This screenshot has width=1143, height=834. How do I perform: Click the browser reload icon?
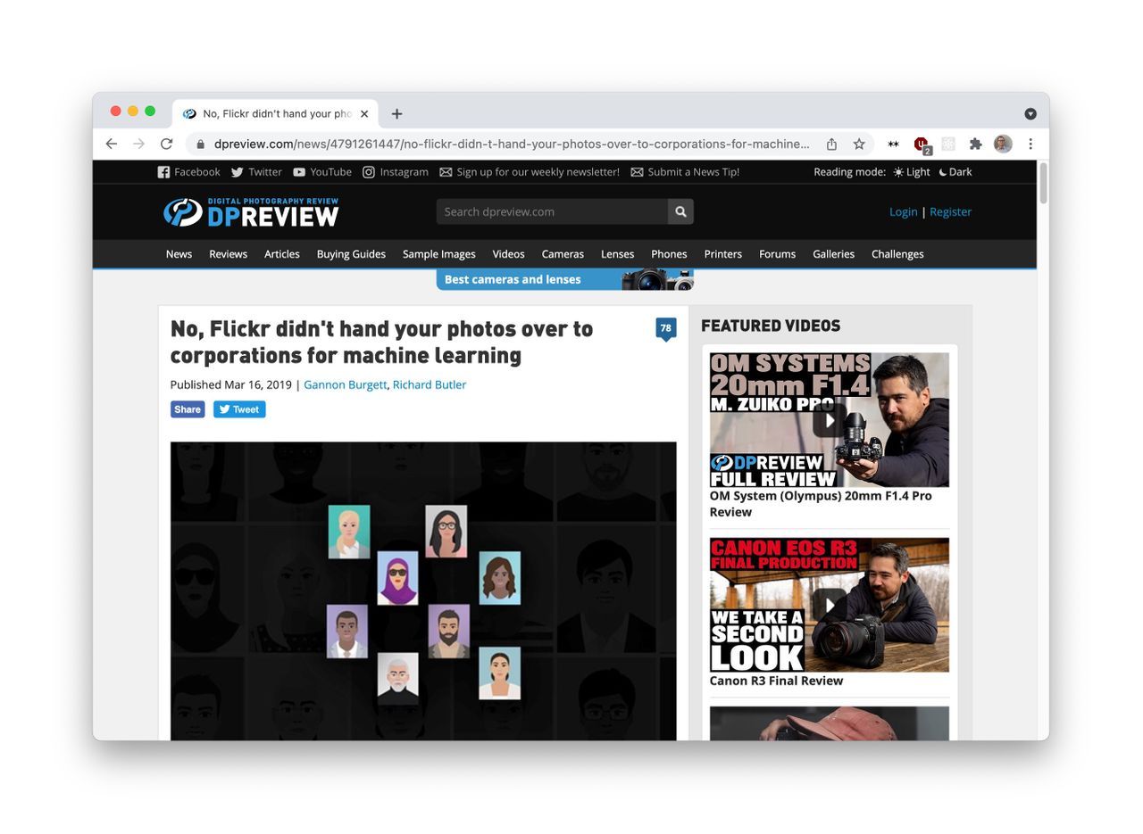166,144
